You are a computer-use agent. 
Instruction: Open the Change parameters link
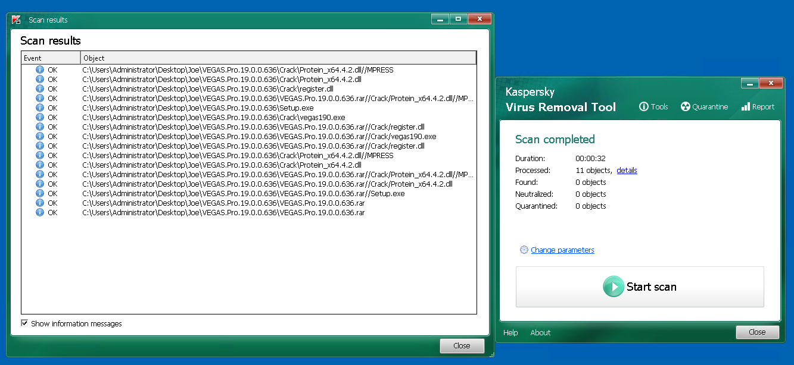coord(562,250)
